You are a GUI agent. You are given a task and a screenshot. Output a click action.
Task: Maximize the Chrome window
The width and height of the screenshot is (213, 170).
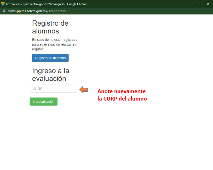[197, 4]
